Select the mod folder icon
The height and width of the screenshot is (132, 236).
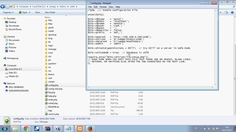click(46, 53)
